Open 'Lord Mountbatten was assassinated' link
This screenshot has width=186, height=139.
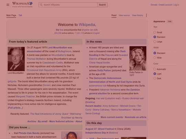[x=49, y=49]
